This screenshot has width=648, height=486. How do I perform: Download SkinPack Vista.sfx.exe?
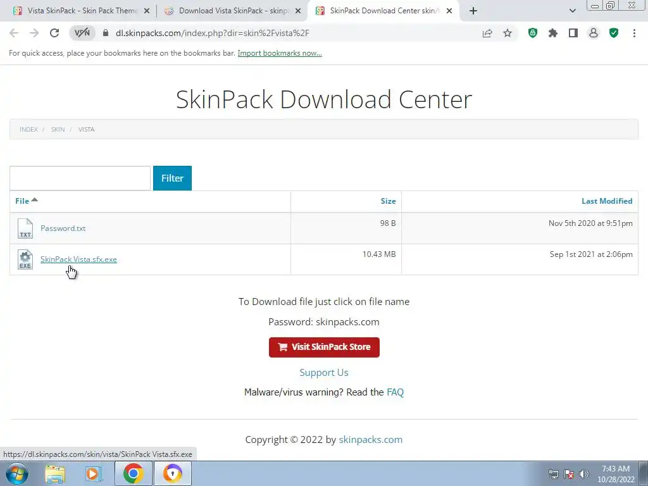78,259
